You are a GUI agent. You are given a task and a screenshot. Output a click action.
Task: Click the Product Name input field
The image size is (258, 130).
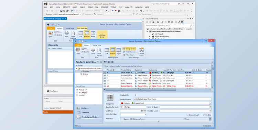(x=172, y=99)
